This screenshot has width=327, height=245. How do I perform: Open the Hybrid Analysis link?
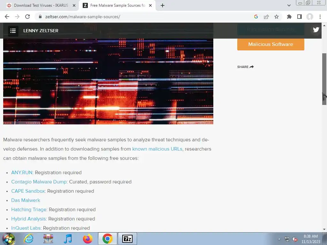[x=28, y=219]
